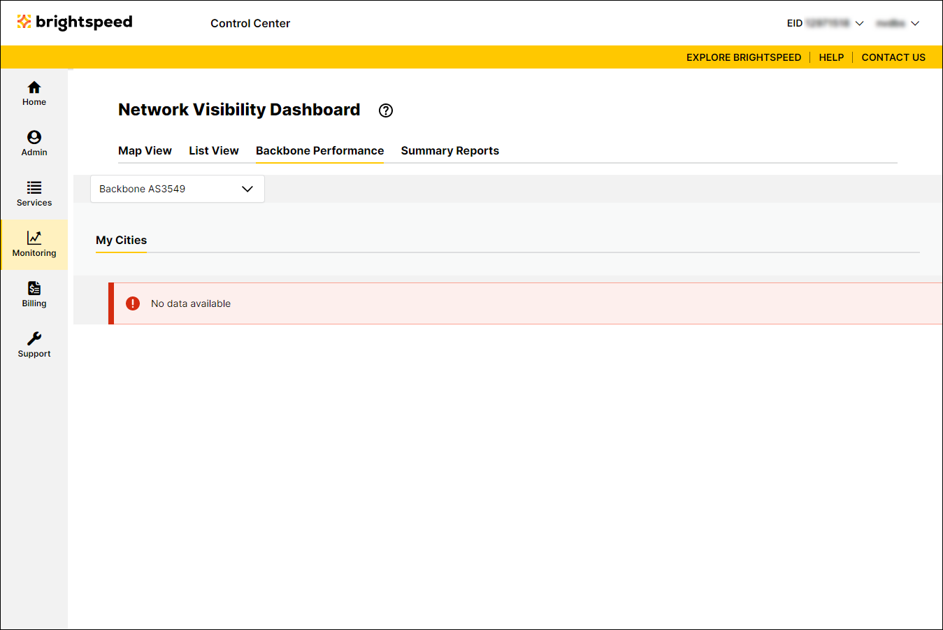
Task: Expand the user profile chevron
Action: pos(915,23)
